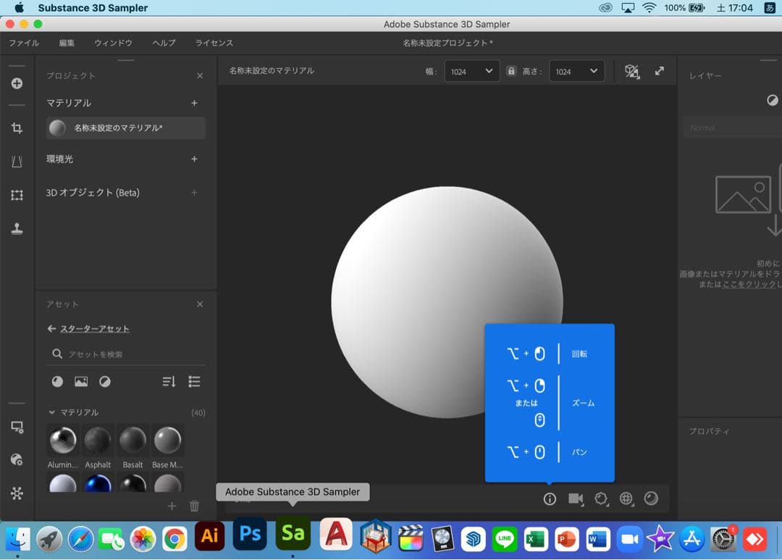Expand the viewport to fullscreen
The width and height of the screenshot is (782, 560).
point(660,71)
